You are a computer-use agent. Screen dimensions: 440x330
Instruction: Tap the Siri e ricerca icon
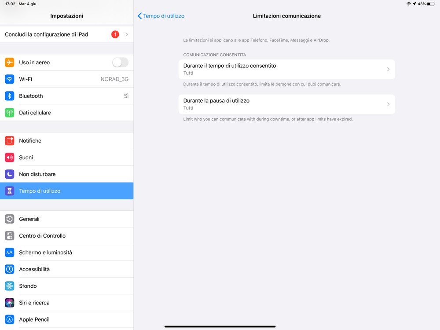pyautogui.click(x=10, y=303)
